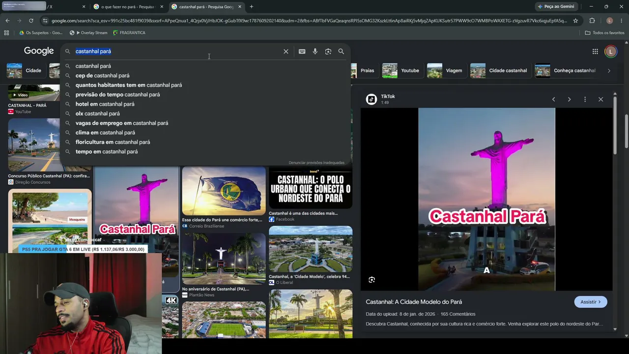Filter images by 'Conheça castanhal' chip

[566, 70]
